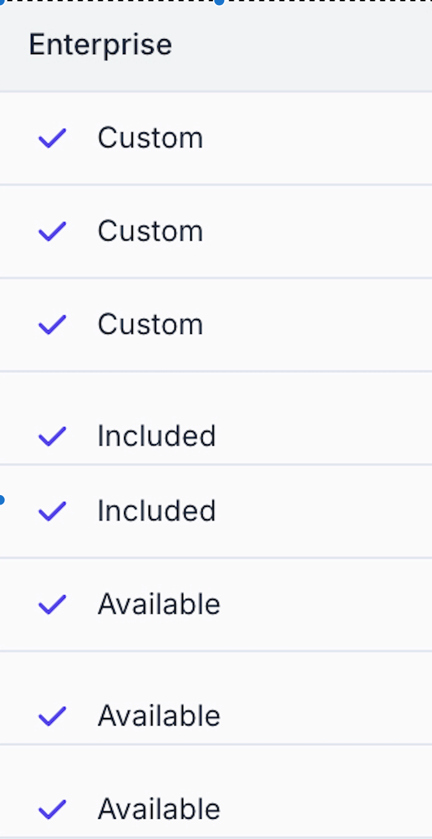Select the first Available text label

[x=159, y=604]
